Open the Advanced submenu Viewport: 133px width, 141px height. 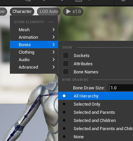pos(34,67)
